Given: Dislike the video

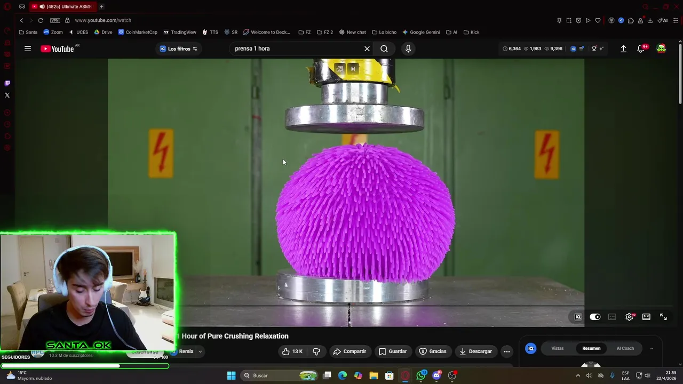Looking at the screenshot, I should coord(316,351).
